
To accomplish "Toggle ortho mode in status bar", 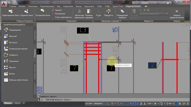I will [x=109, y=103].
